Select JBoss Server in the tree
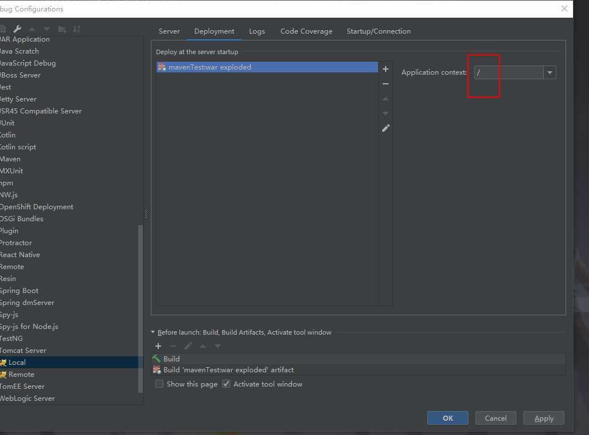Screen dimensions: 589x435 click(x=21, y=75)
